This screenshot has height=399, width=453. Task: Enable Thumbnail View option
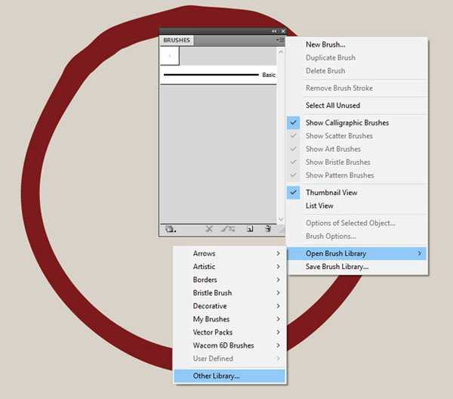[331, 193]
